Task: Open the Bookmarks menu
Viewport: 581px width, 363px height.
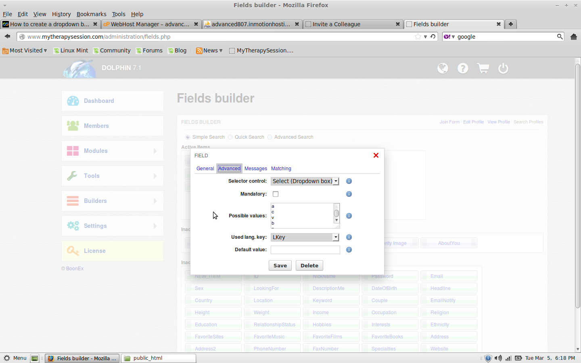Action: click(x=91, y=14)
